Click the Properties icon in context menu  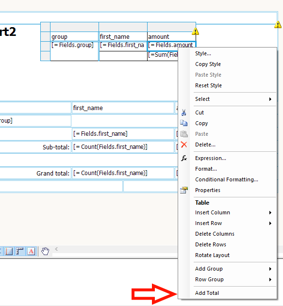coord(184,190)
